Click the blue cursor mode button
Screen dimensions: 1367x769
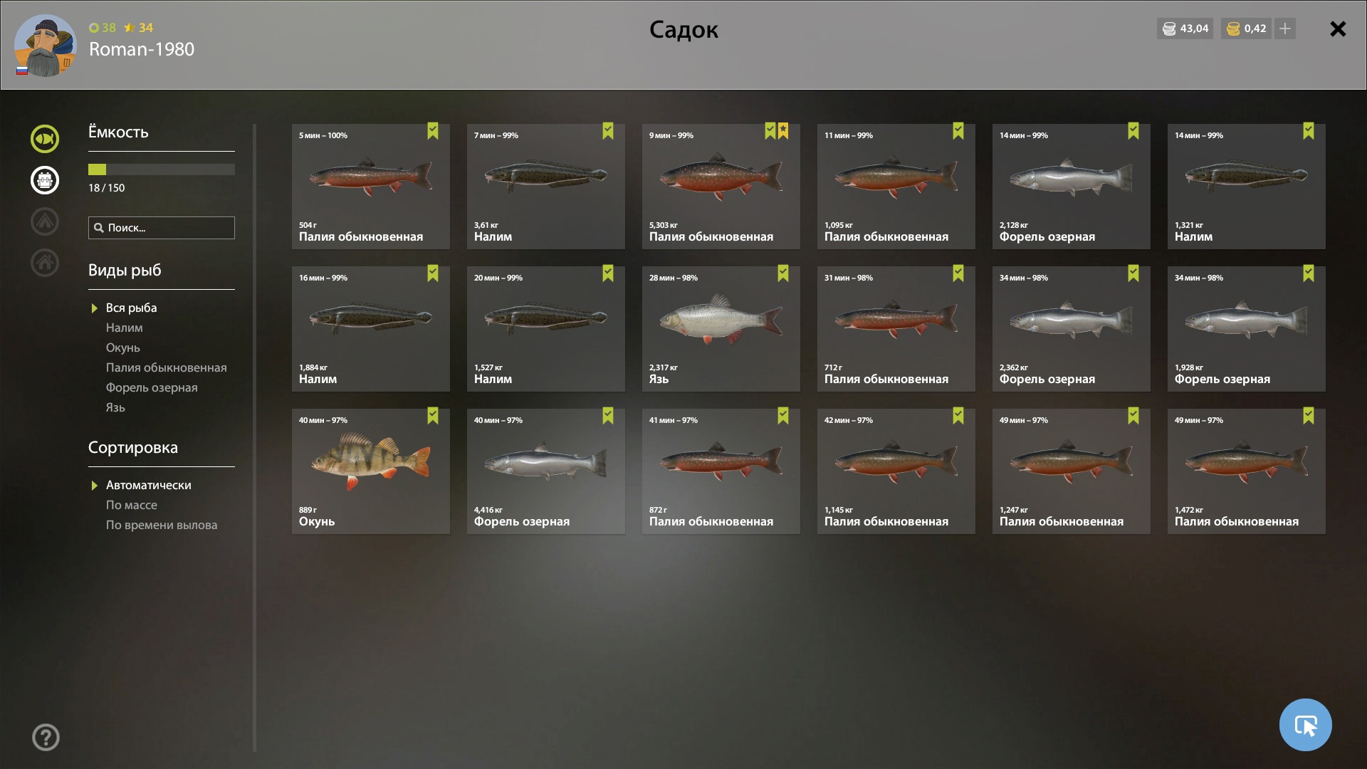tap(1305, 725)
